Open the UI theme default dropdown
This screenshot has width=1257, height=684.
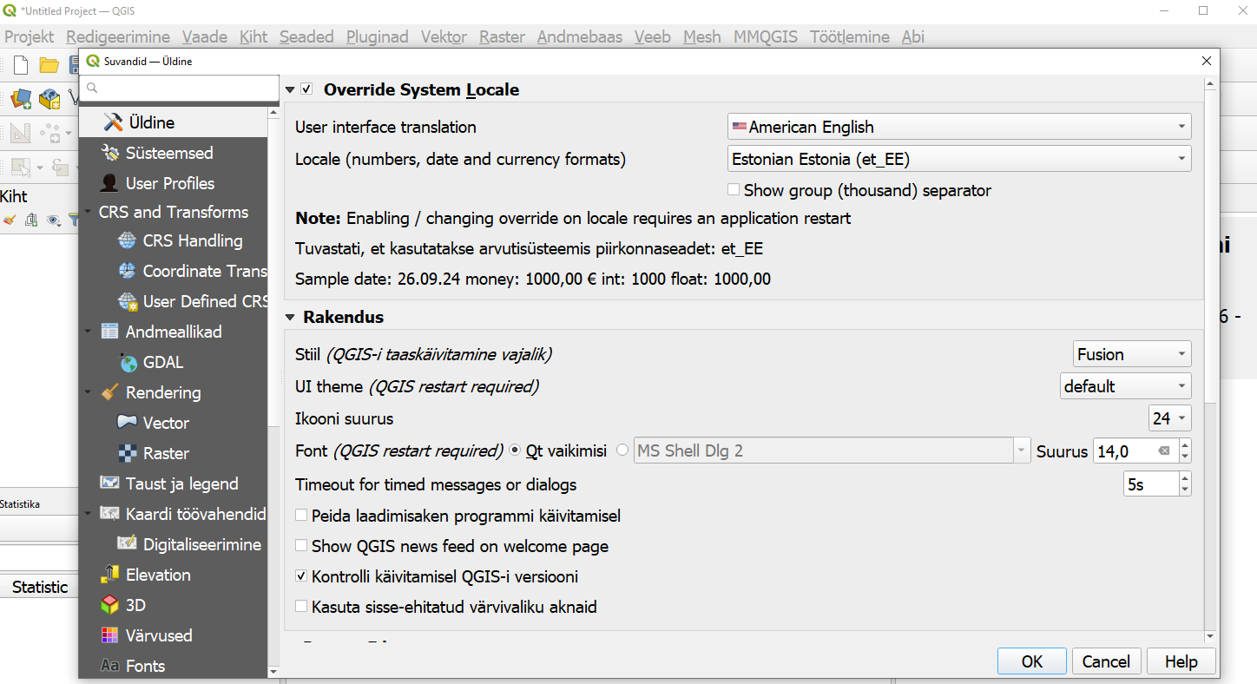[x=1126, y=386]
